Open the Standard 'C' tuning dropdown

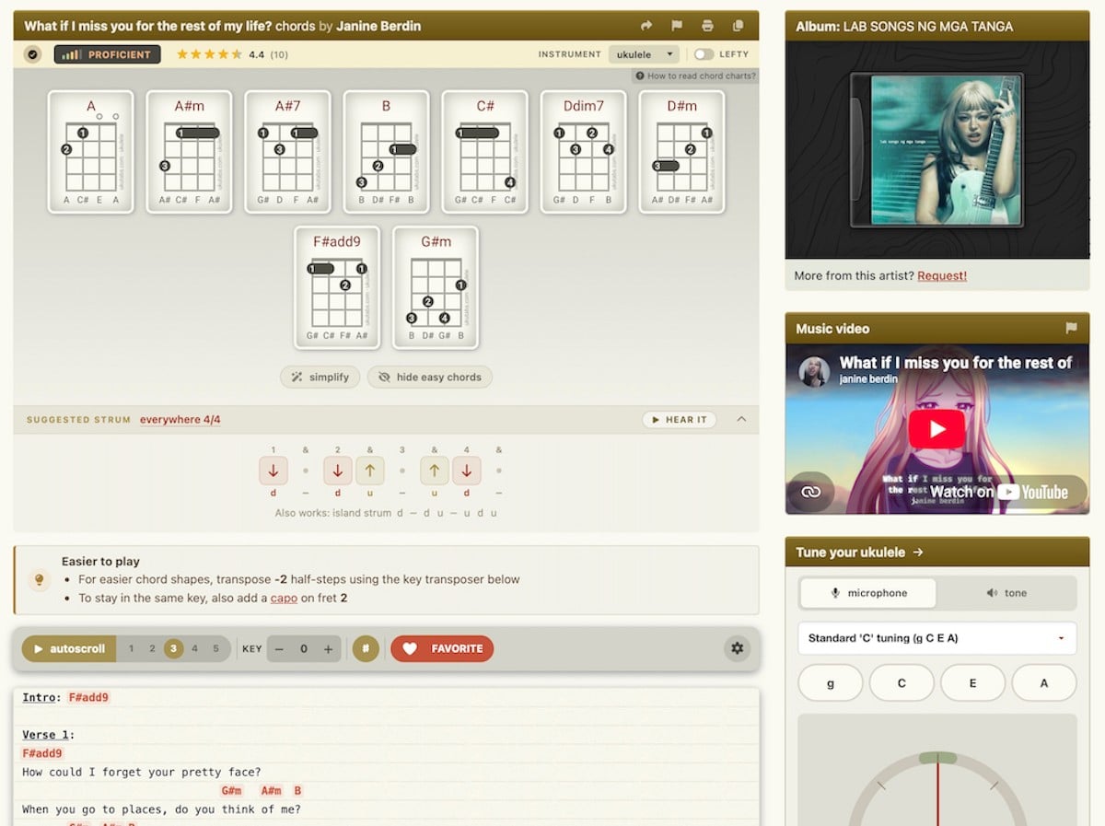click(x=936, y=638)
